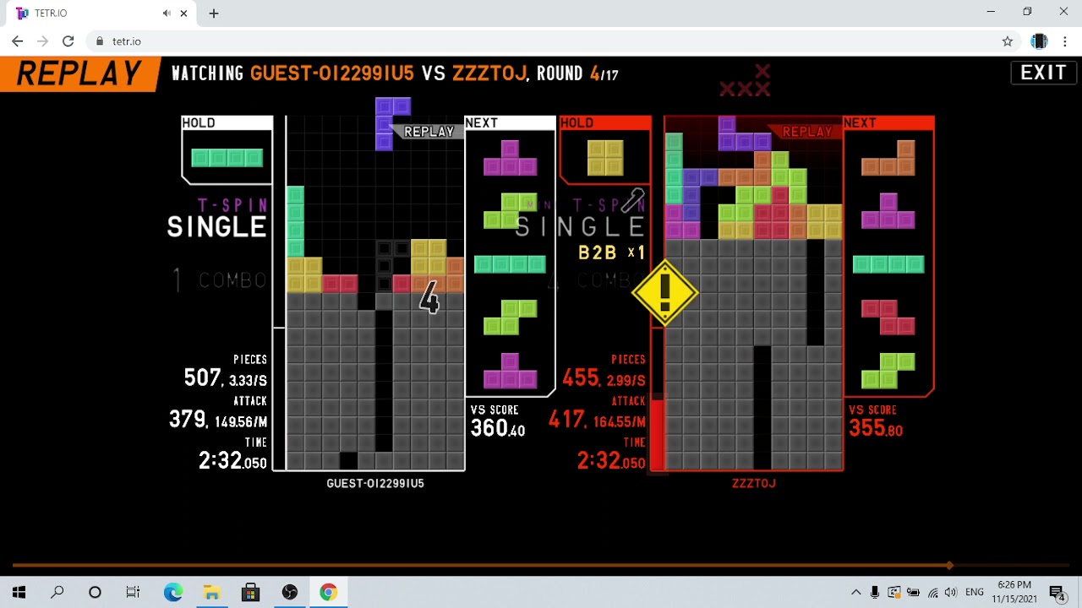Click the right player's red time 2:32.050
The image size is (1082, 608).
pyautogui.click(x=611, y=460)
